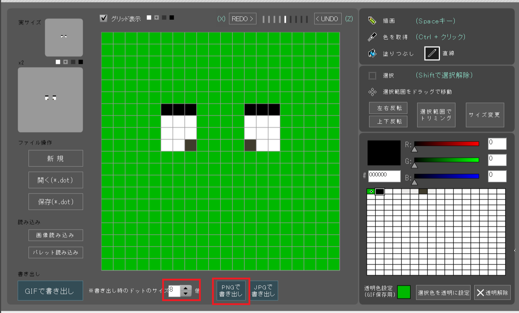519x313 pixels.
Task: Export with GIFで書き出し button
Action: point(50,291)
